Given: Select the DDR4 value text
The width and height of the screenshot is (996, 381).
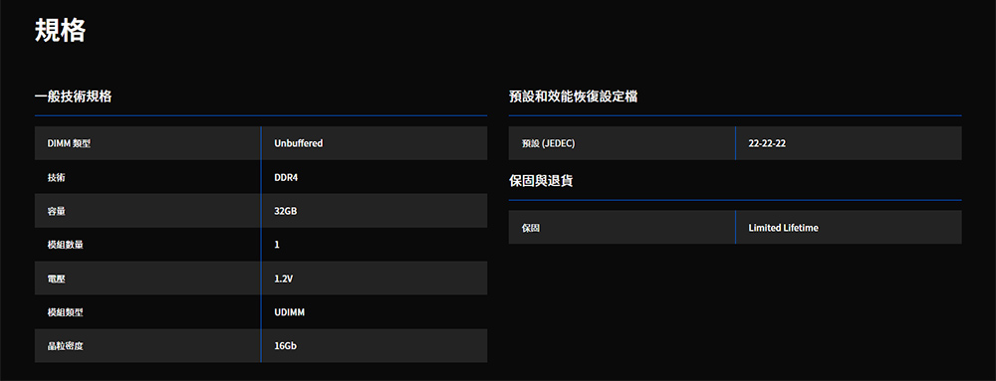Looking at the screenshot, I should click(286, 177).
